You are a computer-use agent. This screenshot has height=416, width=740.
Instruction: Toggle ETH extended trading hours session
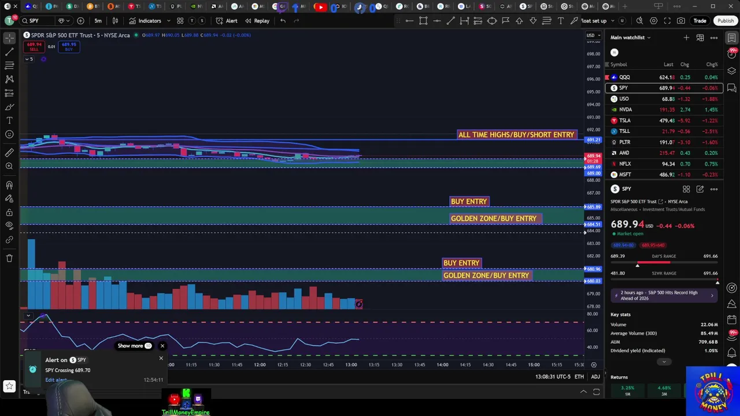pos(579,377)
